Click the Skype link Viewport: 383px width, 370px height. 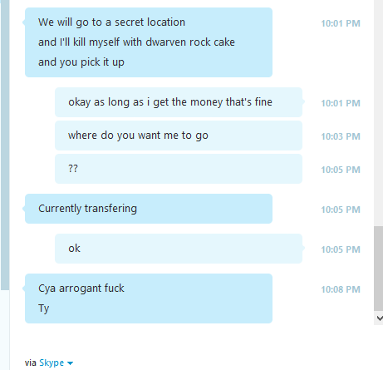click(x=52, y=363)
